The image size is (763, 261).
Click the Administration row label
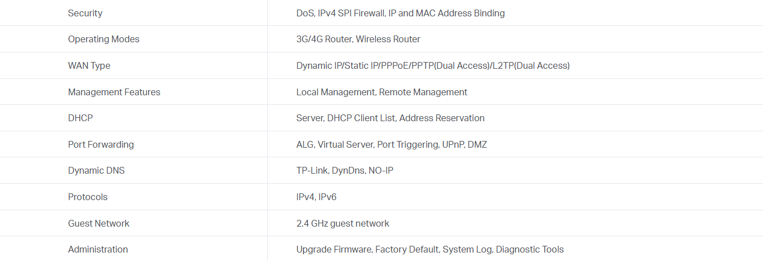(98, 249)
